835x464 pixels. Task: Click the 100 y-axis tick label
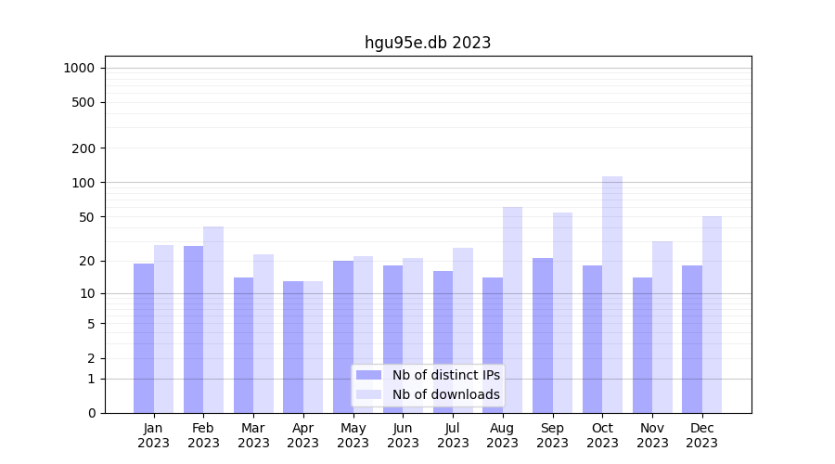pos(83,183)
